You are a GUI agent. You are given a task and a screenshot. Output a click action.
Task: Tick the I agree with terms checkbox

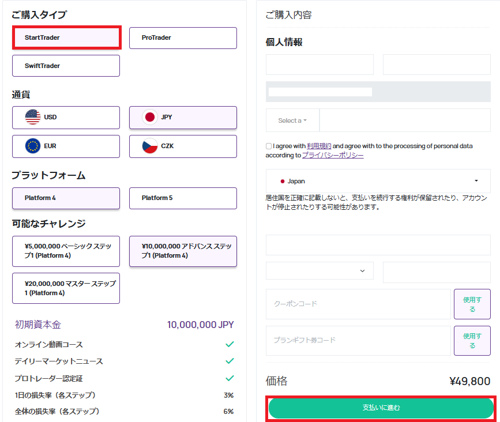[x=269, y=146]
